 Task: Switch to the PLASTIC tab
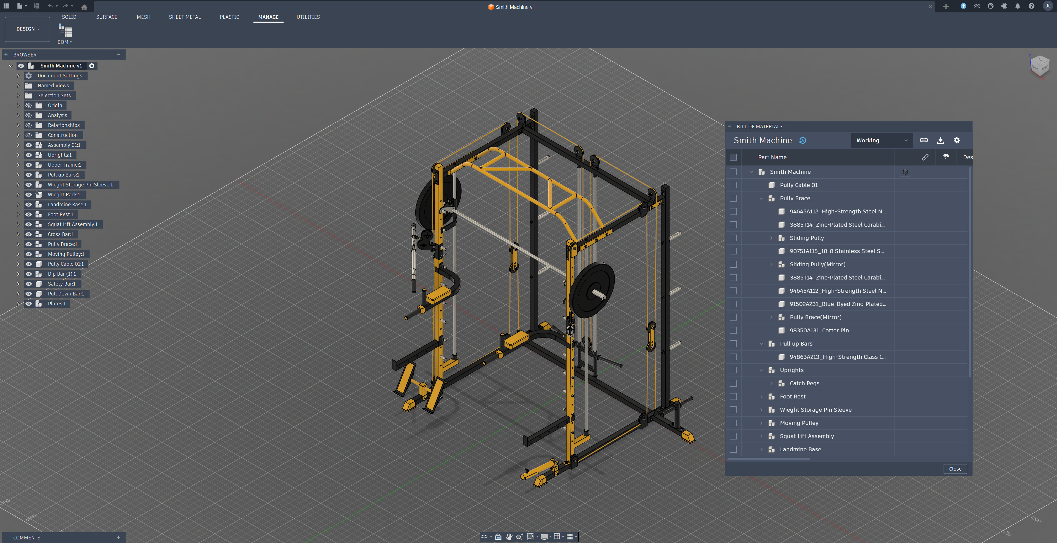click(229, 17)
